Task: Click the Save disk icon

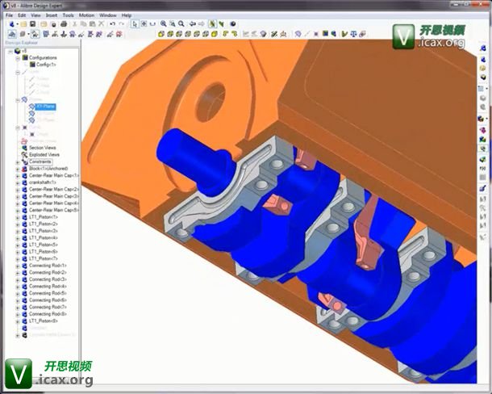Action: click(x=32, y=24)
